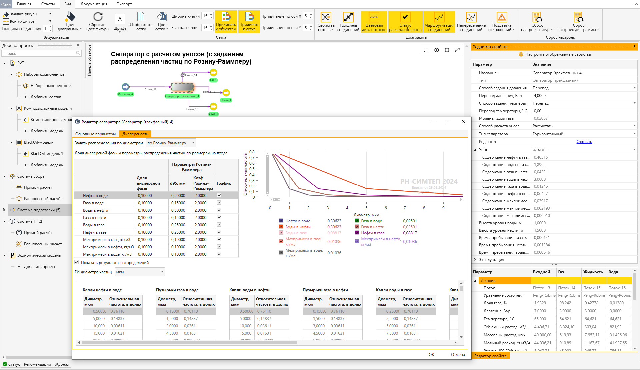
Task: Open the по Розину-Раммлеру distribution dropdown
Action: [171, 143]
